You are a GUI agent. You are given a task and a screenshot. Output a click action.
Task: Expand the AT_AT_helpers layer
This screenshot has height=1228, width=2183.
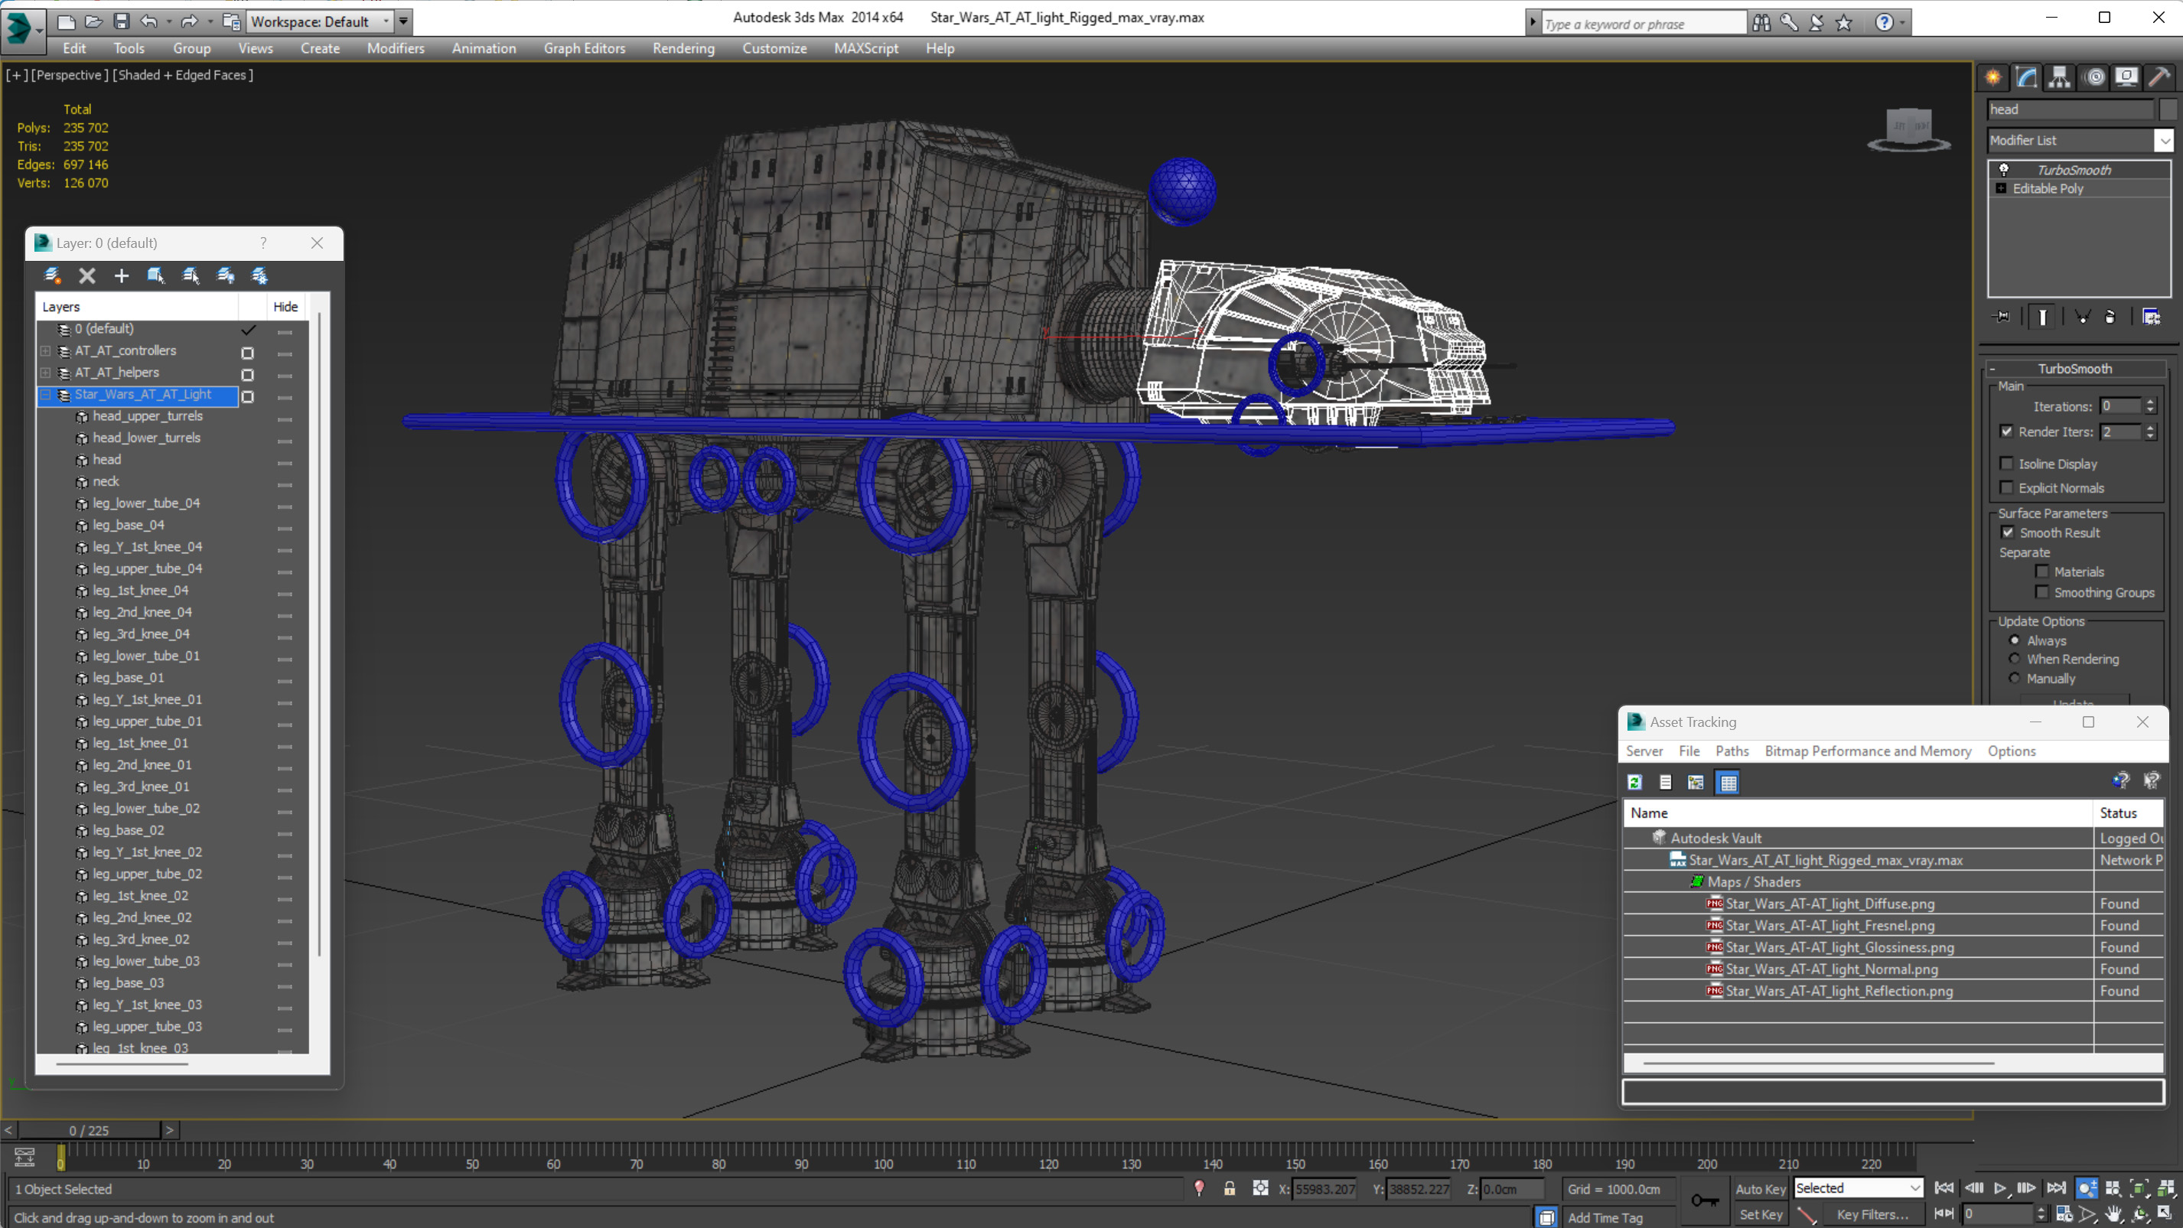45,372
